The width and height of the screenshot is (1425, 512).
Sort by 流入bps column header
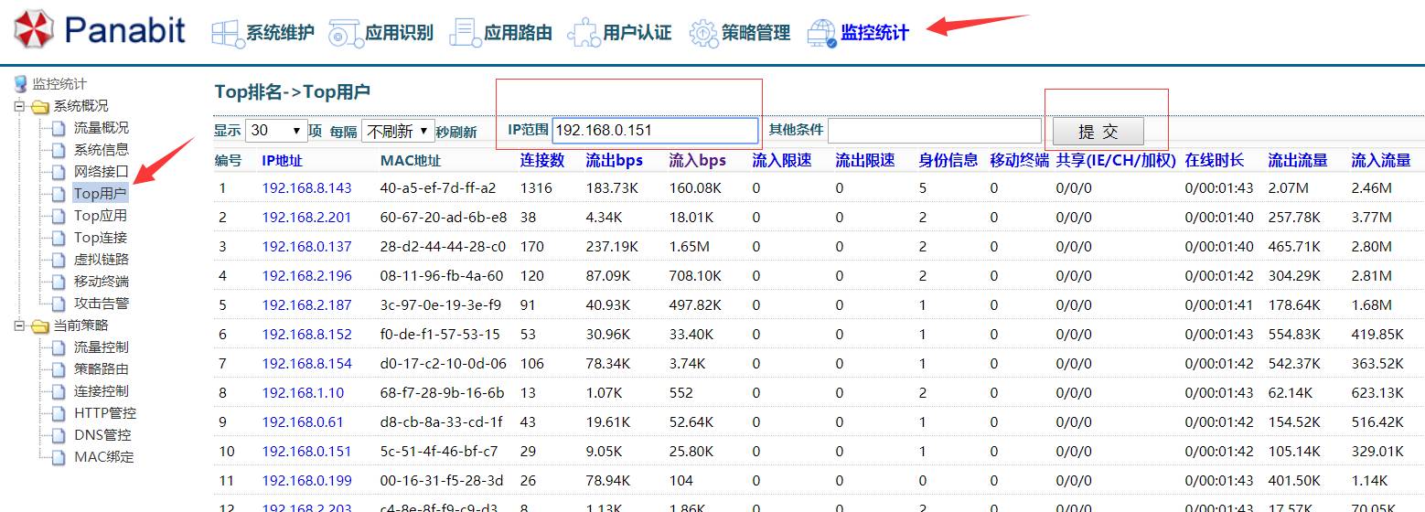click(698, 161)
